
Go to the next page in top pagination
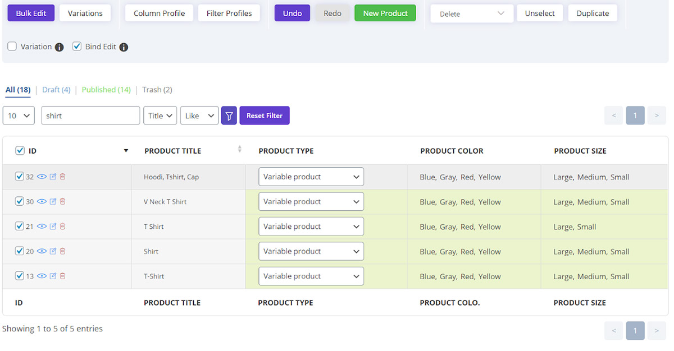point(657,116)
